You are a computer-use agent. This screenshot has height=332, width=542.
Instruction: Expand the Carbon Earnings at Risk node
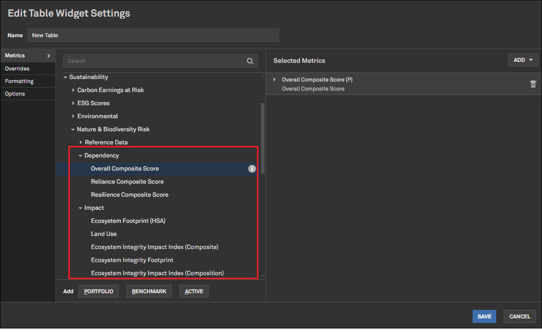pos(73,91)
